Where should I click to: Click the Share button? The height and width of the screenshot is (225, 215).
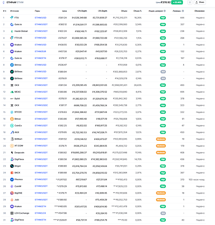click(x=200, y=2)
